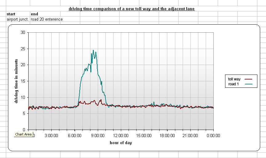Click the 'Chart Area' tooltip
The image size is (266, 158).
(23, 134)
